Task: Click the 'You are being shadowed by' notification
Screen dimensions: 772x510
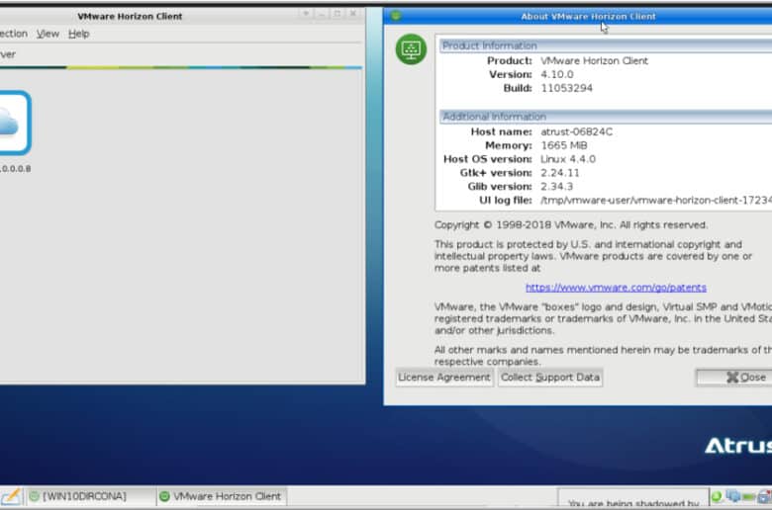Action: (x=633, y=499)
